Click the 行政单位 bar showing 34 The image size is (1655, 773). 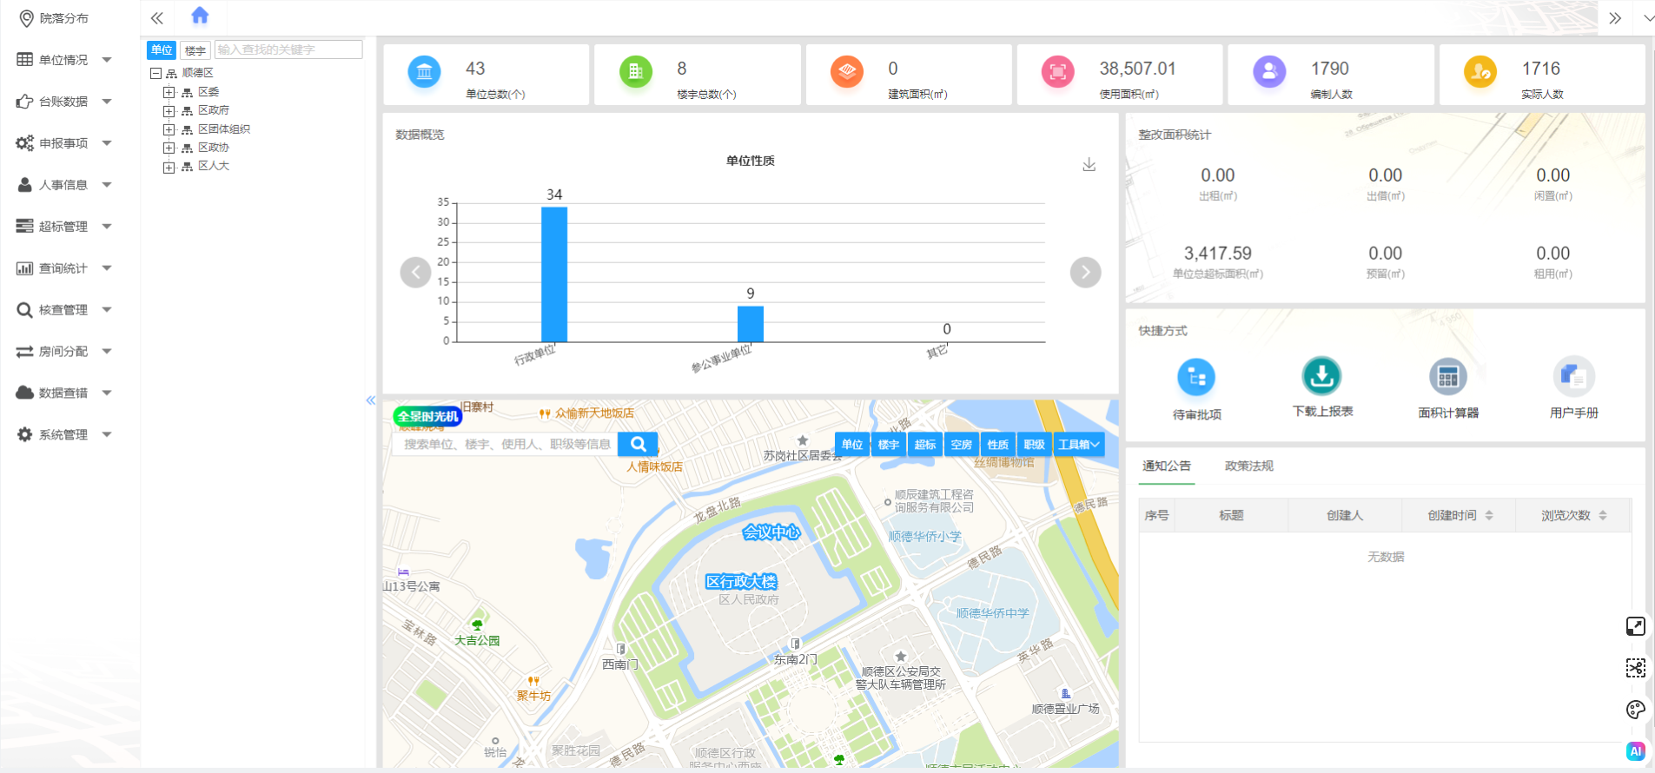554,274
